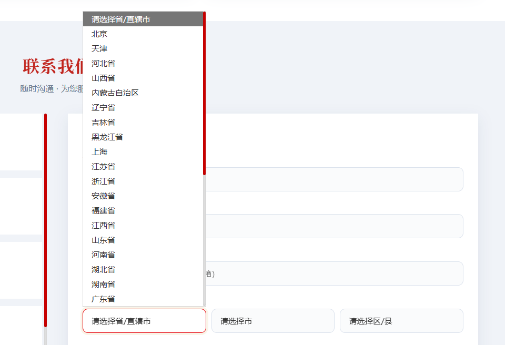
Task: Select 安徽省 in the dropdown
Action: pyautogui.click(x=143, y=196)
